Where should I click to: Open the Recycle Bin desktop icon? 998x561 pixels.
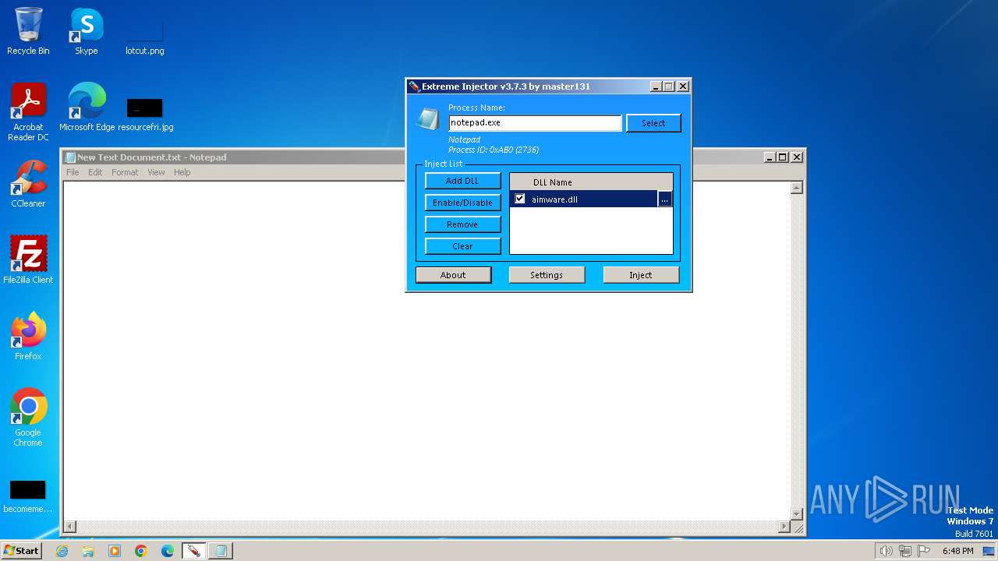[28, 31]
